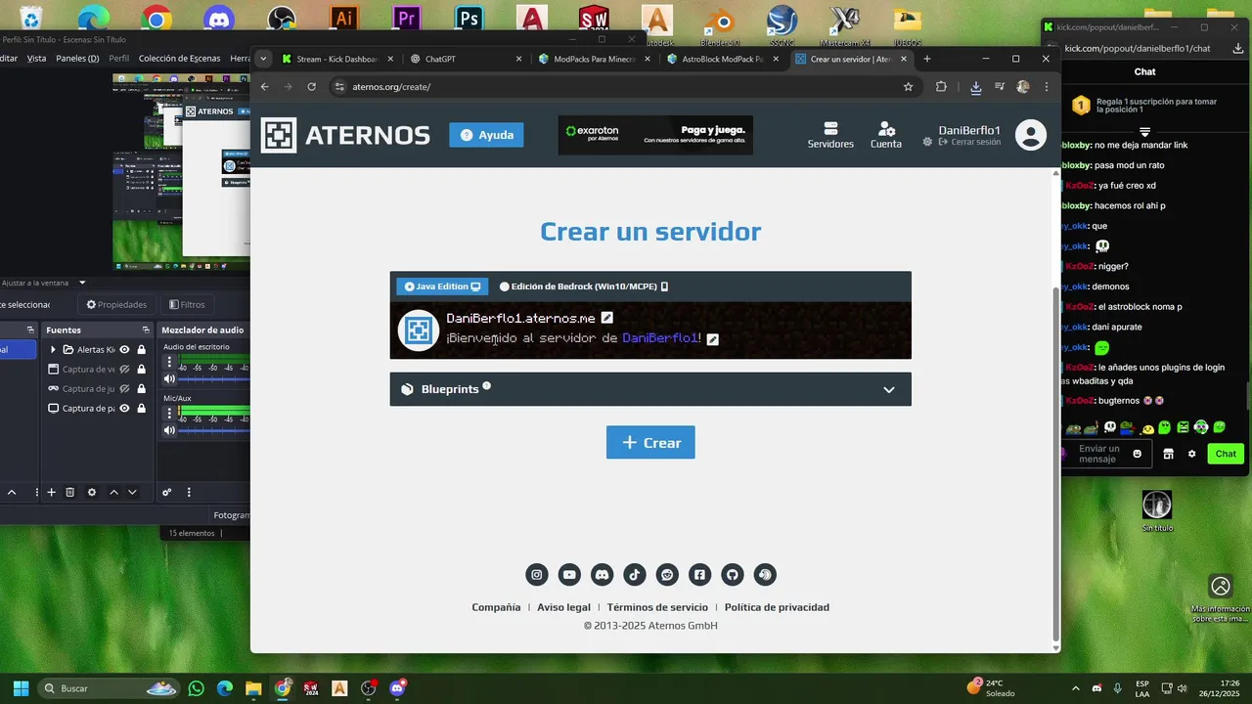This screenshot has width=1252, height=704.
Task: Go back in browser history
Action: (265, 87)
